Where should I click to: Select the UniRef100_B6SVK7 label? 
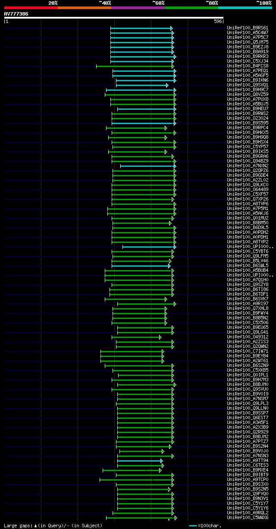point(248,299)
